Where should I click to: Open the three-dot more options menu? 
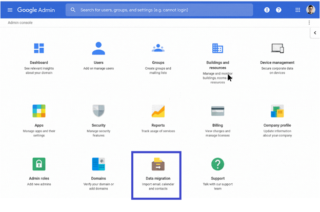[x=309, y=23]
